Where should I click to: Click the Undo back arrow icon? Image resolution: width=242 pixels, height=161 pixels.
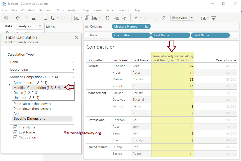(x=18, y=18)
